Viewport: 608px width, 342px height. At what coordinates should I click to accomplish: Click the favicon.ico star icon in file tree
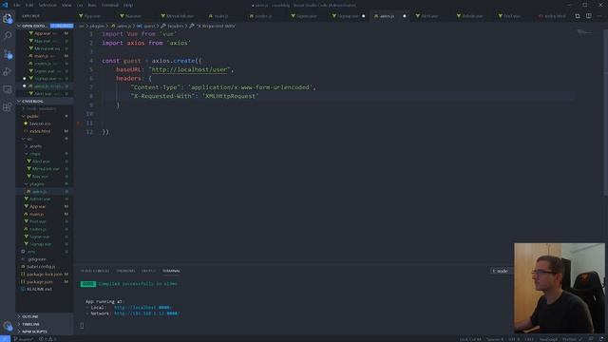(x=26, y=123)
